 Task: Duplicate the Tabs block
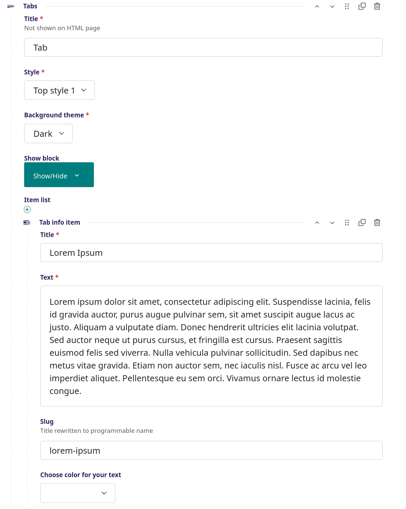click(362, 6)
